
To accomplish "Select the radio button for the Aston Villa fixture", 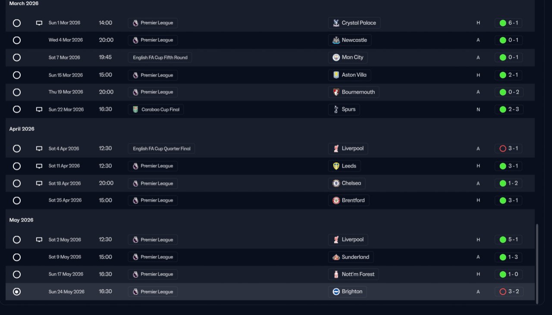I will click(17, 75).
